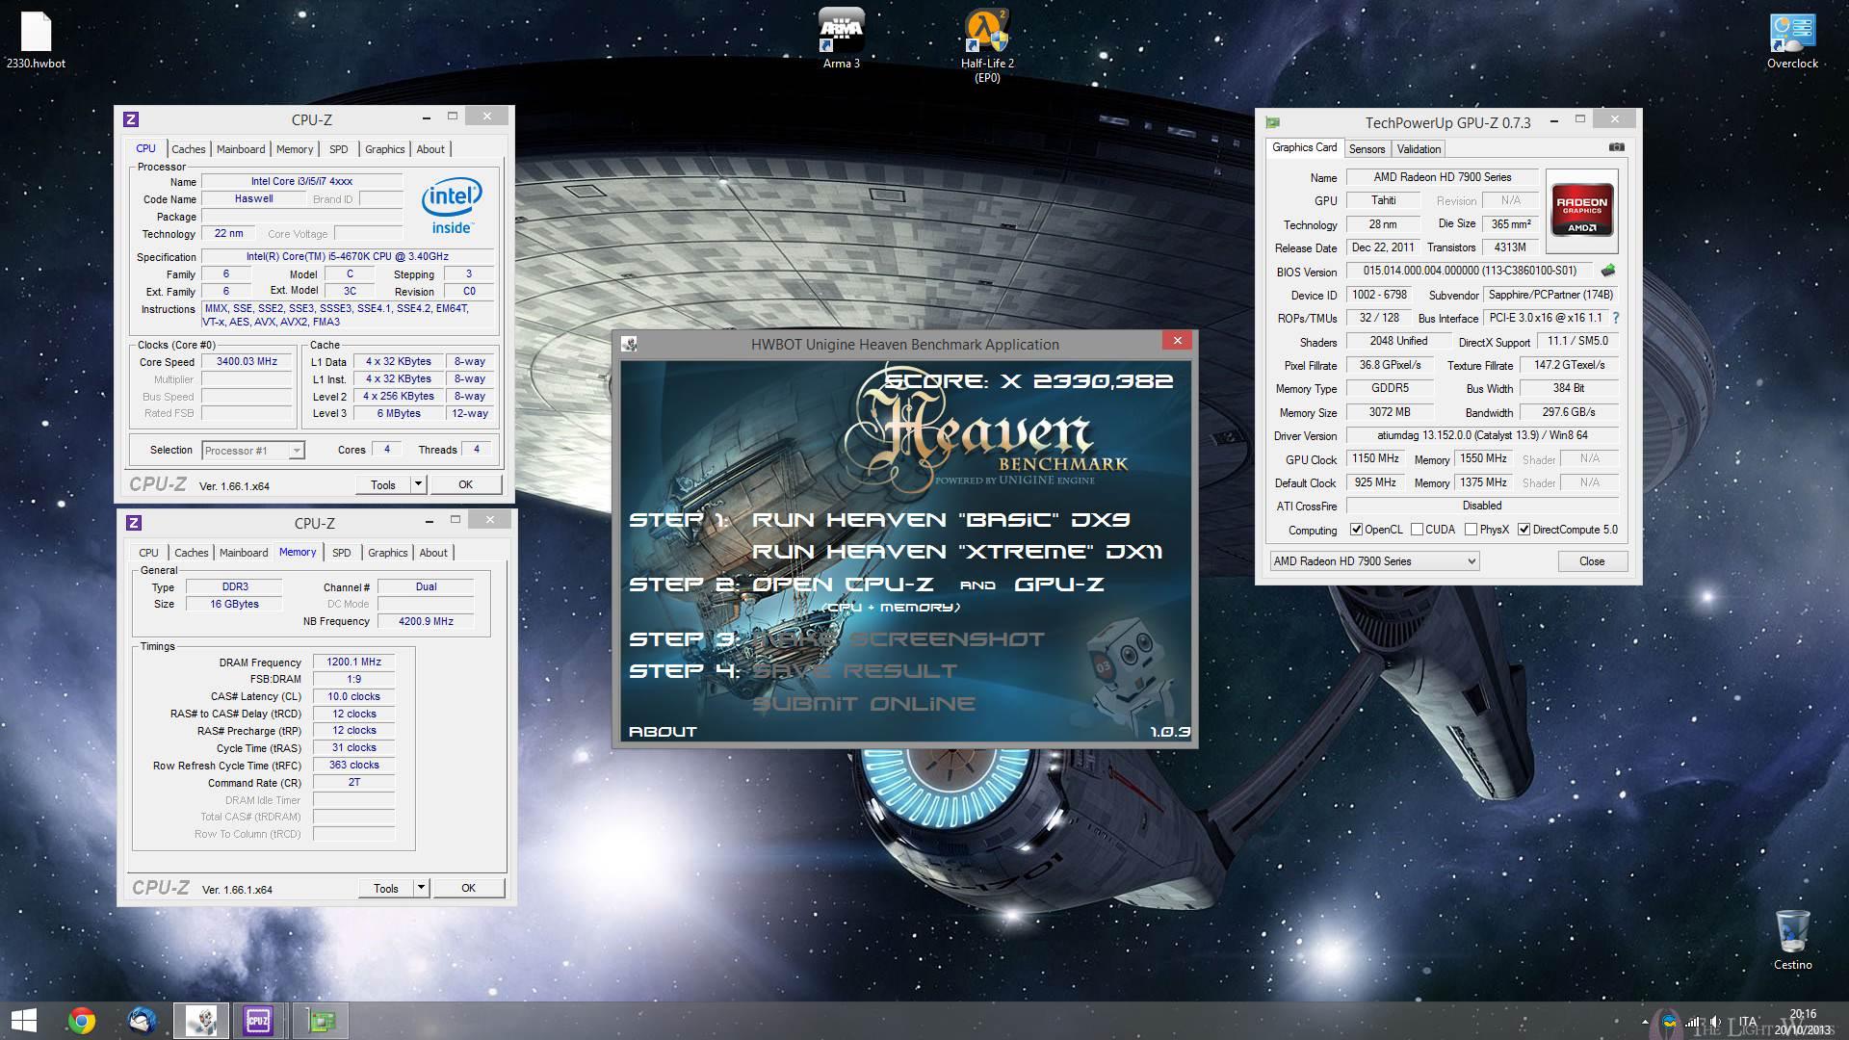The width and height of the screenshot is (1849, 1040).
Task: Switch to Caches tab in the upper CPU-Z window
Action: tap(188, 149)
